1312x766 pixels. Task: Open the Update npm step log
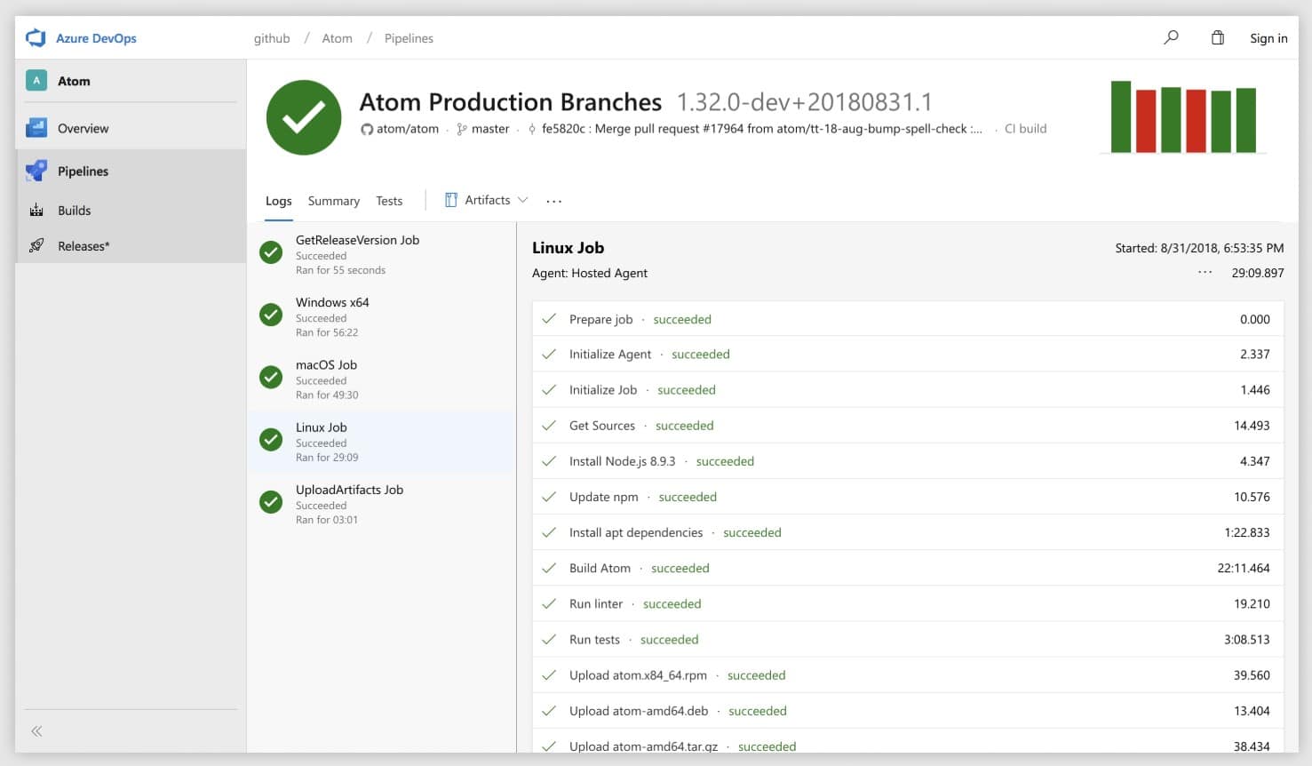(908, 496)
